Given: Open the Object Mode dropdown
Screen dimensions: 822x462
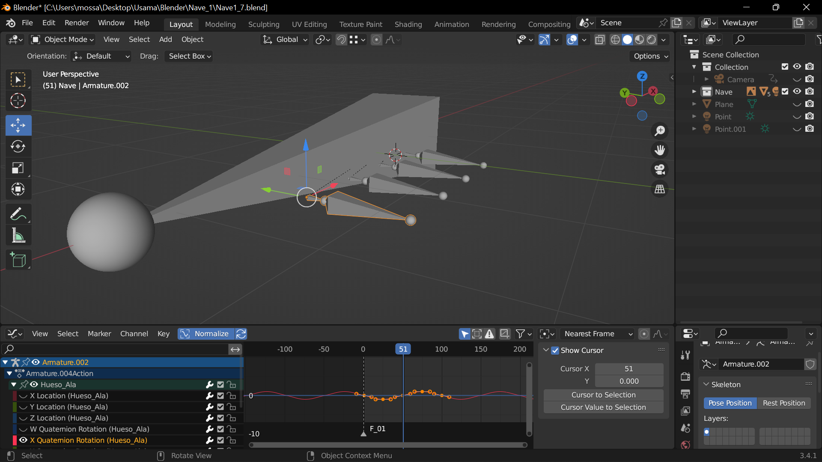Looking at the screenshot, I should point(63,39).
